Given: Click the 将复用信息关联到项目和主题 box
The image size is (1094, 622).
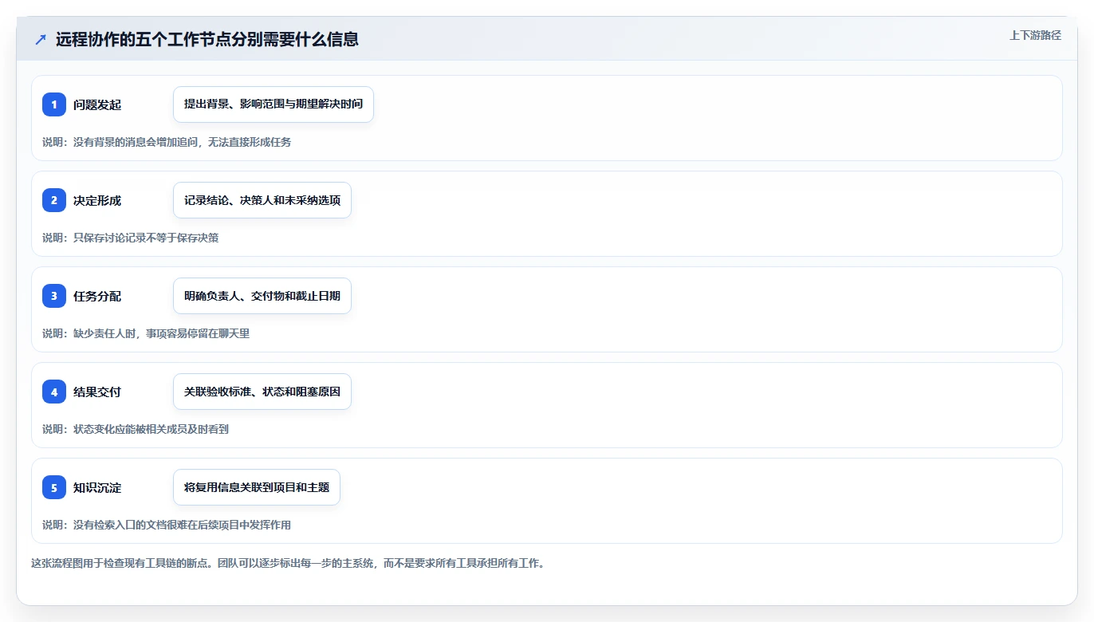Looking at the screenshot, I should pyautogui.click(x=257, y=487).
